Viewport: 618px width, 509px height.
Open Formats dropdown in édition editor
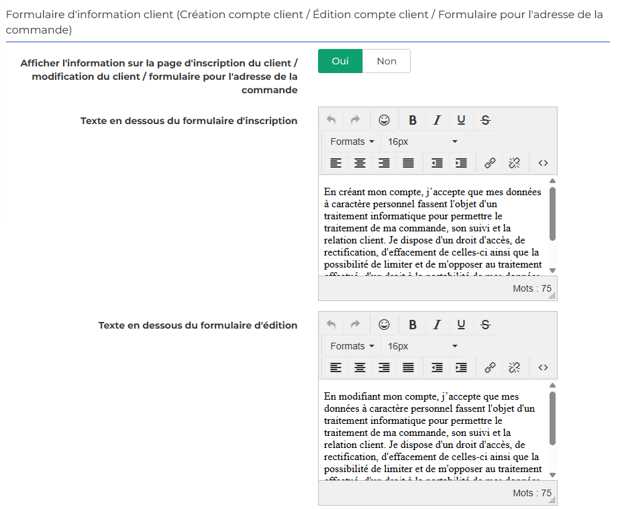(352, 346)
